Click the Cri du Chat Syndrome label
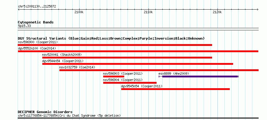 [69, 116]
